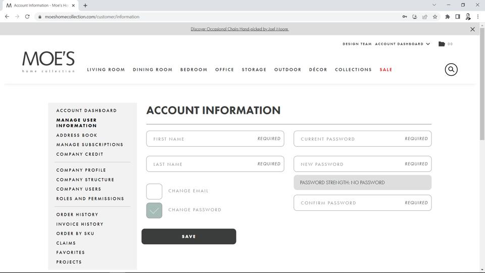Open the Living Room menu
485x273 pixels.
[106, 70]
